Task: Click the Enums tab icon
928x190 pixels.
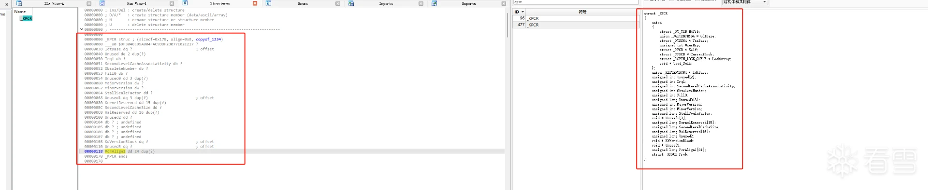Action: (x=268, y=3)
